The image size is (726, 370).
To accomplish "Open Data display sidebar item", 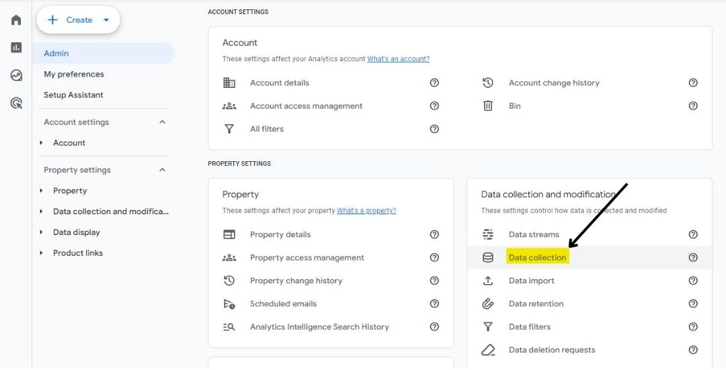I will 77,232.
